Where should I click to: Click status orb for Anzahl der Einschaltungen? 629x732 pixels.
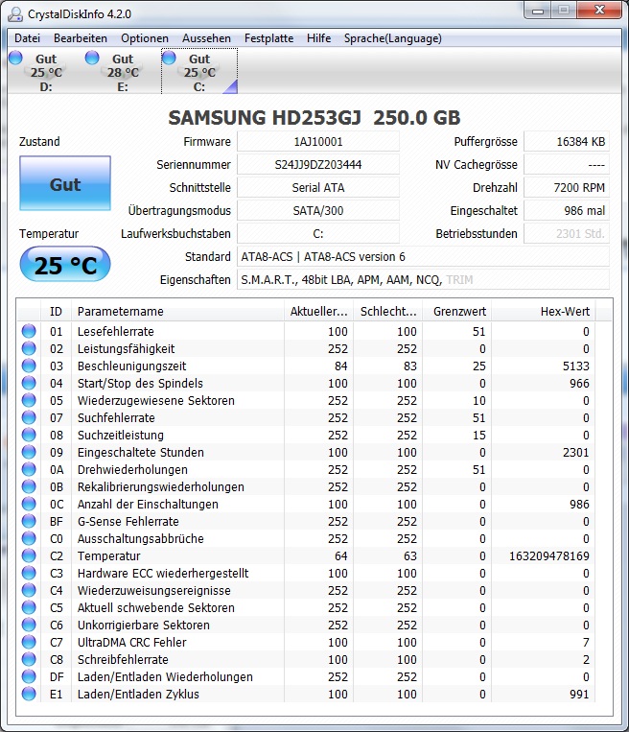29,504
